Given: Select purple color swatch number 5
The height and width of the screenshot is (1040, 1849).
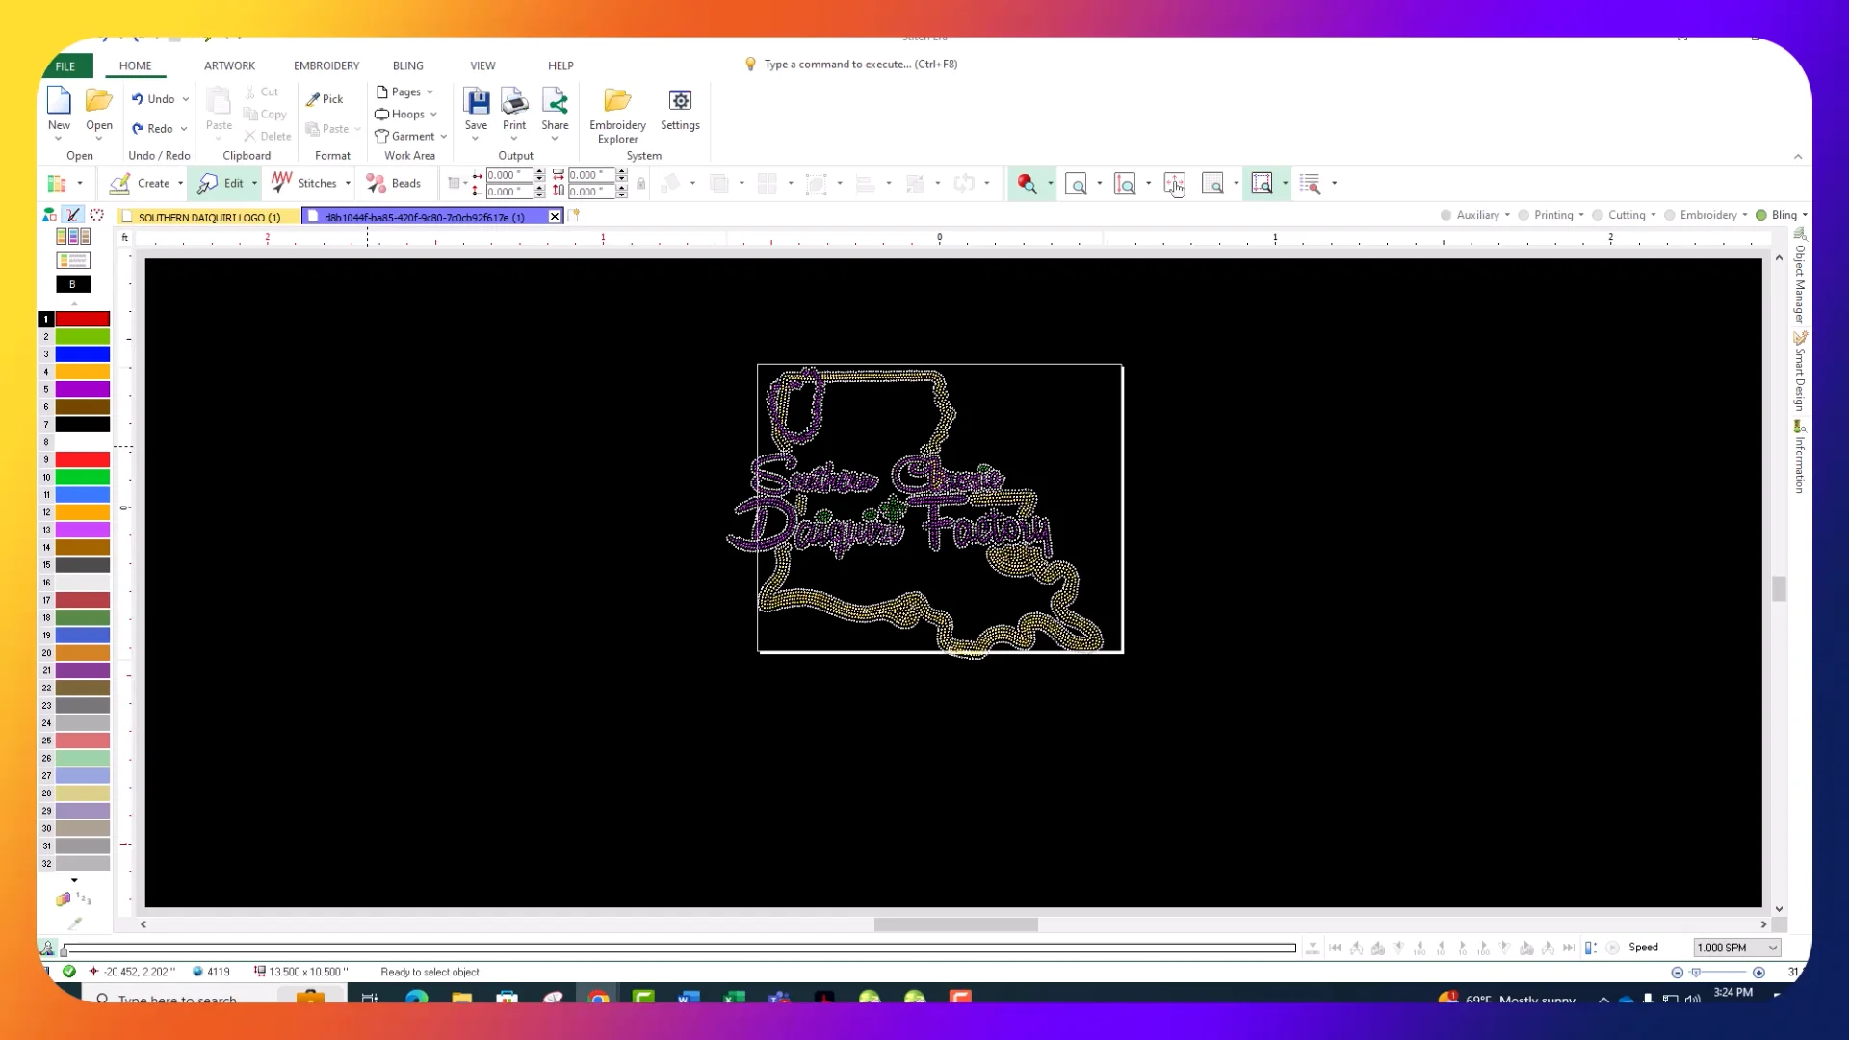Looking at the screenshot, I should click(x=82, y=390).
